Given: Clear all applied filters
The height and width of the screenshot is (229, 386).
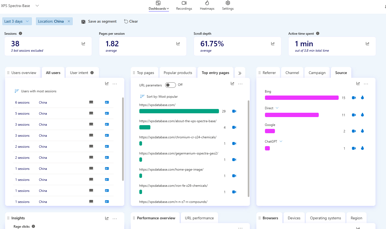Looking at the screenshot, I should [131, 22].
